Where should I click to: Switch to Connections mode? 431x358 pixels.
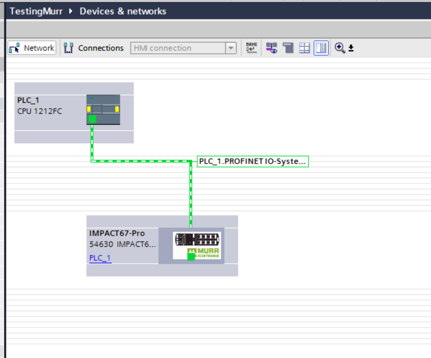pyautogui.click(x=94, y=48)
